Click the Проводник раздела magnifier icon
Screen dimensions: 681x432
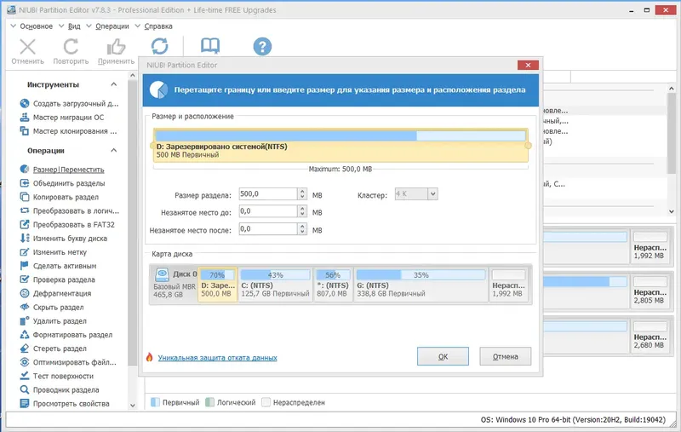[25, 390]
